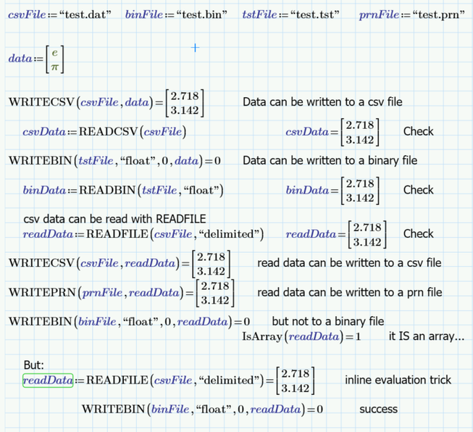Select the prnFile "test.prn" definition
The width and height of the screenshot is (473, 432).
tap(411, 14)
